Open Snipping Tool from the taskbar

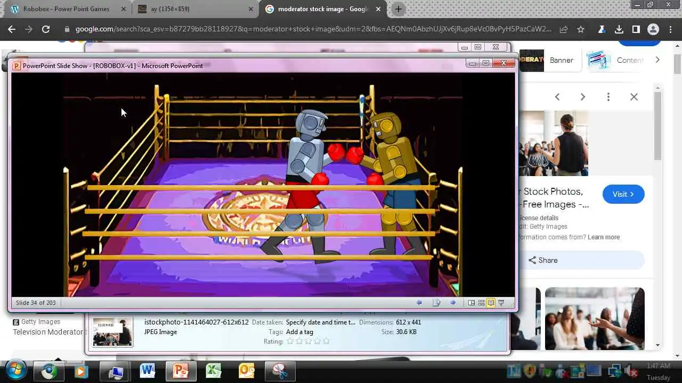click(280, 371)
